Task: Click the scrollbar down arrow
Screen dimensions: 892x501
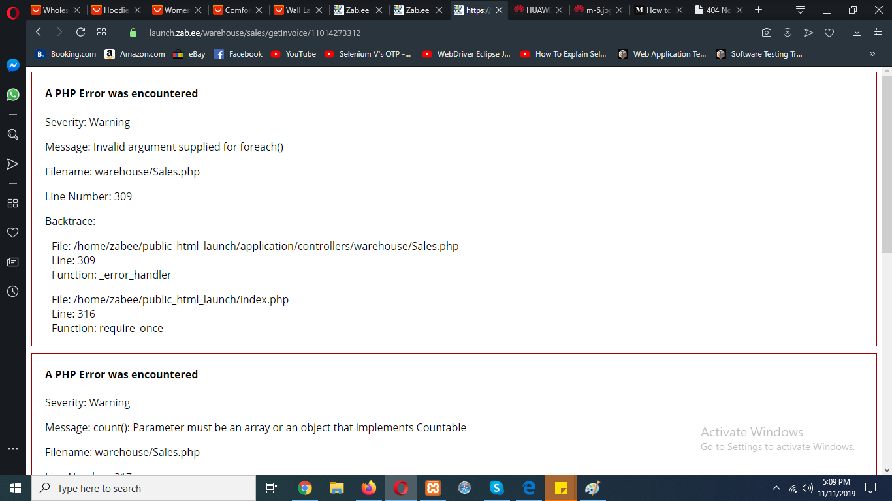Action: [x=887, y=469]
